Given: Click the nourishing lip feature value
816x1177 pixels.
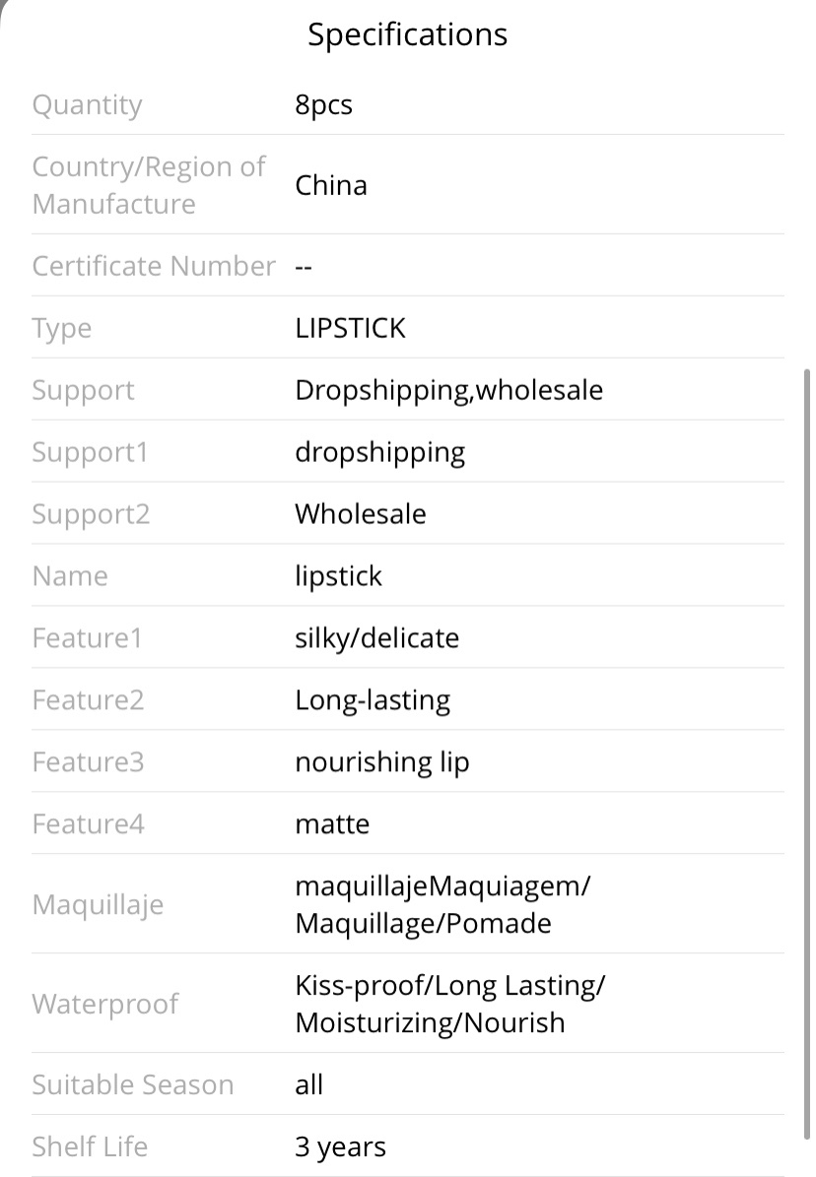Looking at the screenshot, I should pyautogui.click(x=381, y=762).
